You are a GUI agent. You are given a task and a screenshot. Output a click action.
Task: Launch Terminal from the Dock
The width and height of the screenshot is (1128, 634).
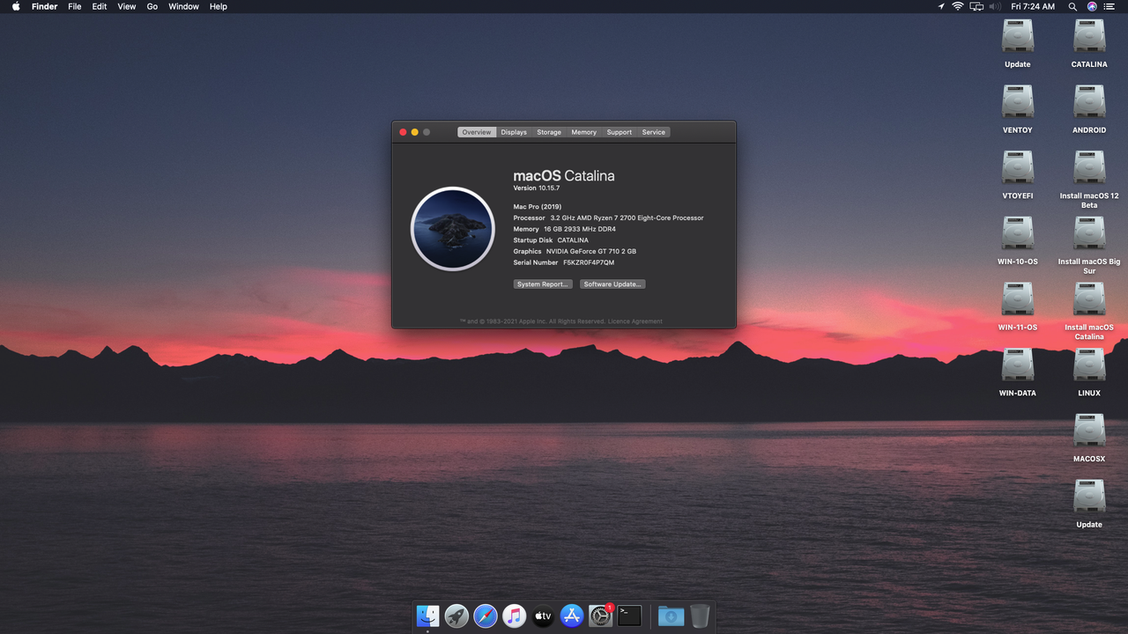[x=628, y=616]
